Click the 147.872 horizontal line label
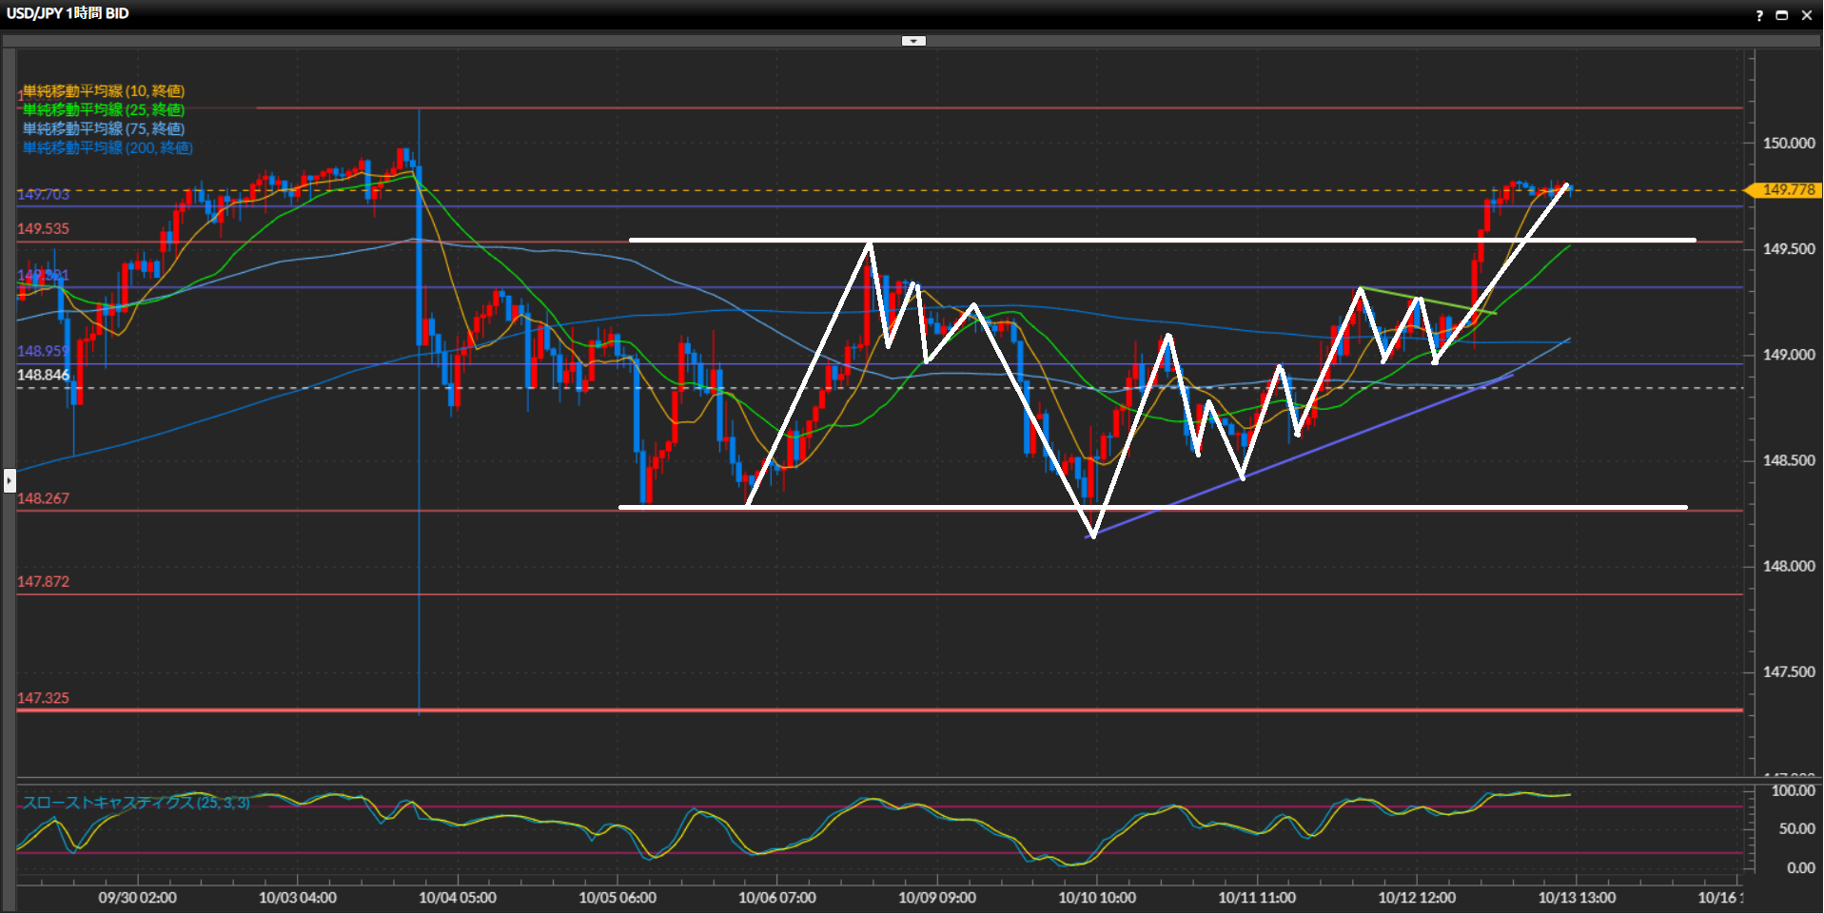The image size is (1824, 913). (43, 582)
